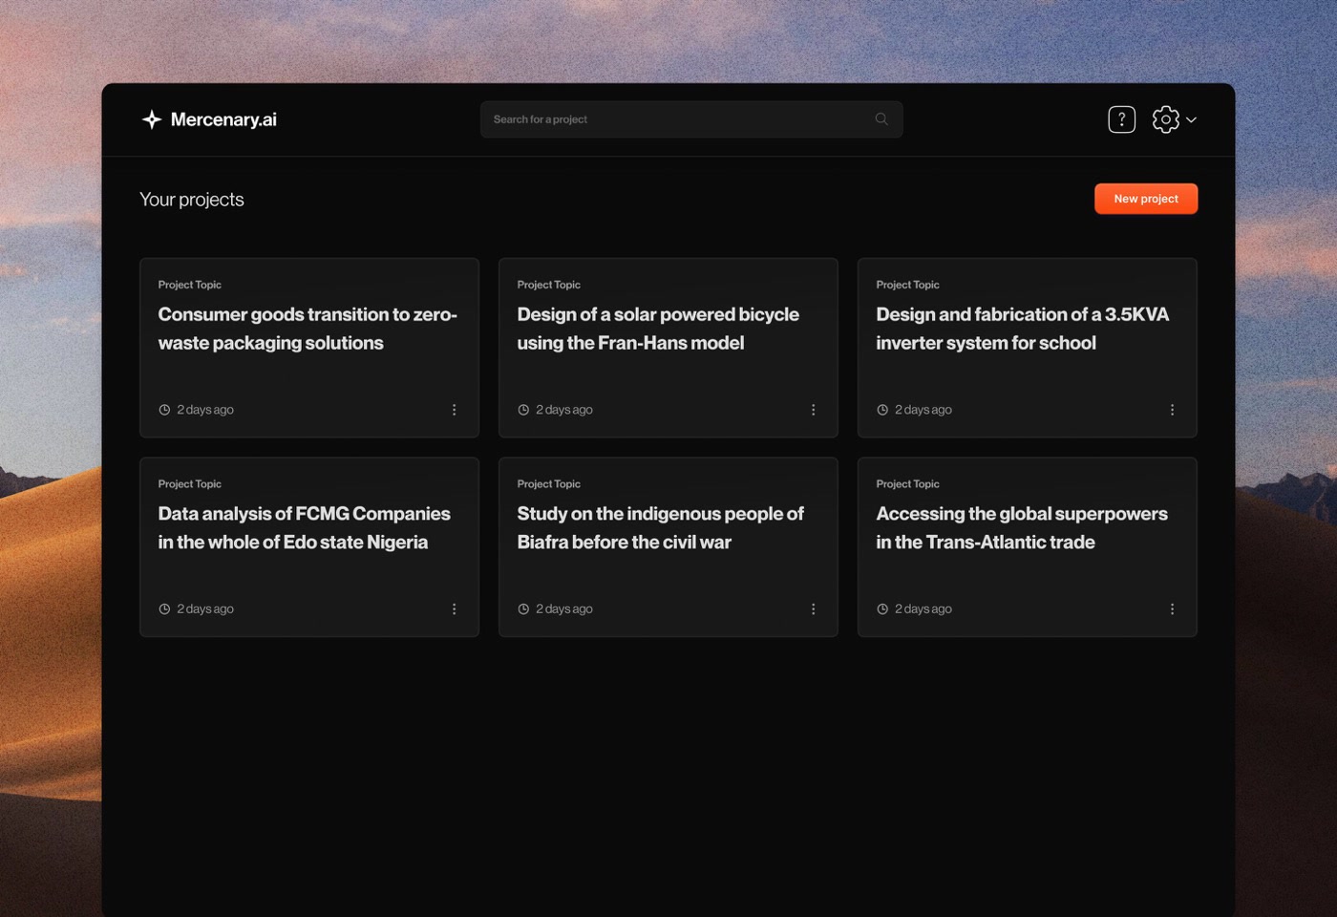1337x917 pixels.
Task: Click the clock icon on zero-waste packaging card
Action: point(164,410)
